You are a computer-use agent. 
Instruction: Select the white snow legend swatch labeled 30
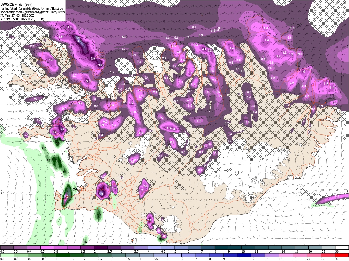tap(342, 248)
